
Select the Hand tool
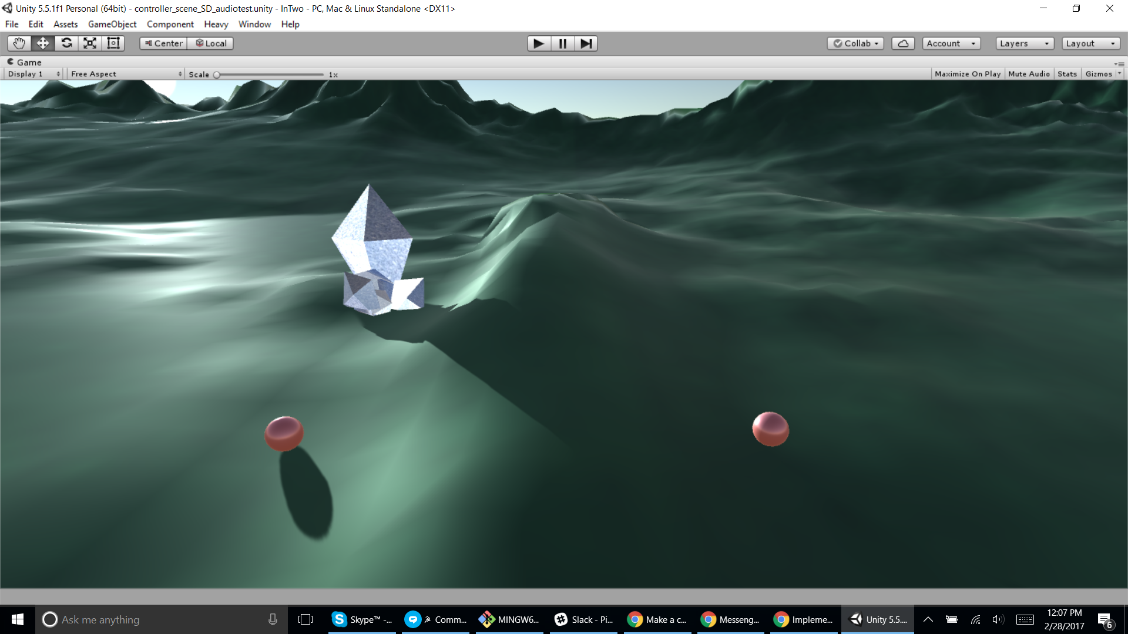coord(19,43)
